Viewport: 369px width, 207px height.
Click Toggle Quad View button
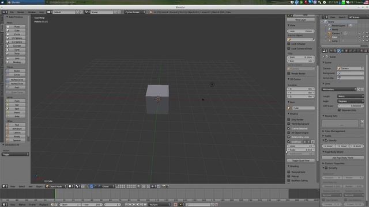pyautogui.click(x=301, y=160)
